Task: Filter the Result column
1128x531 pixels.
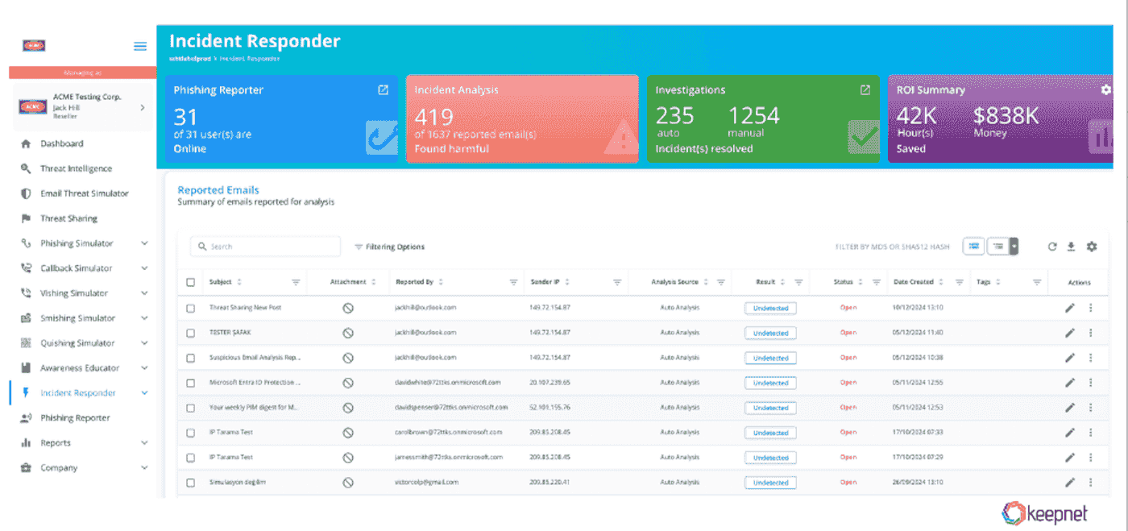Action: tap(798, 282)
